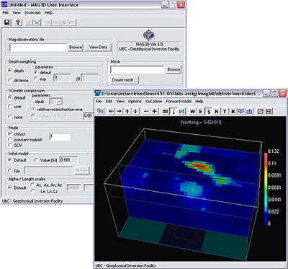
Task: Zoom in with the plus icon
Action: (155, 112)
